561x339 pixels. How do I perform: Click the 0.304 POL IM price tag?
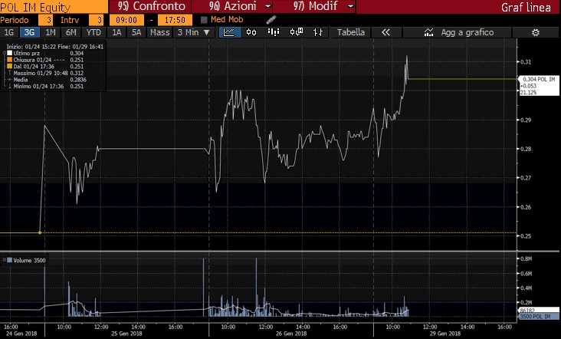click(x=539, y=86)
